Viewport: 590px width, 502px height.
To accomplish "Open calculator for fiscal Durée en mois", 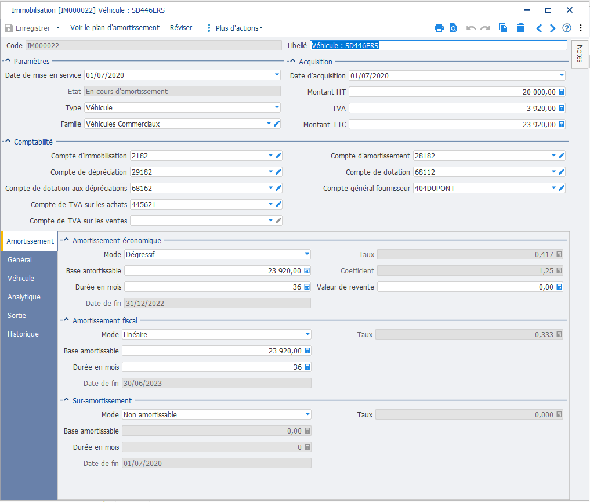I will 307,367.
